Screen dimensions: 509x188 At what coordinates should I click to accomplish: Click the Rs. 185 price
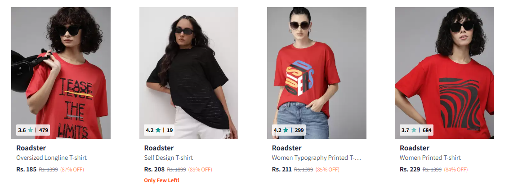pos(26,169)
